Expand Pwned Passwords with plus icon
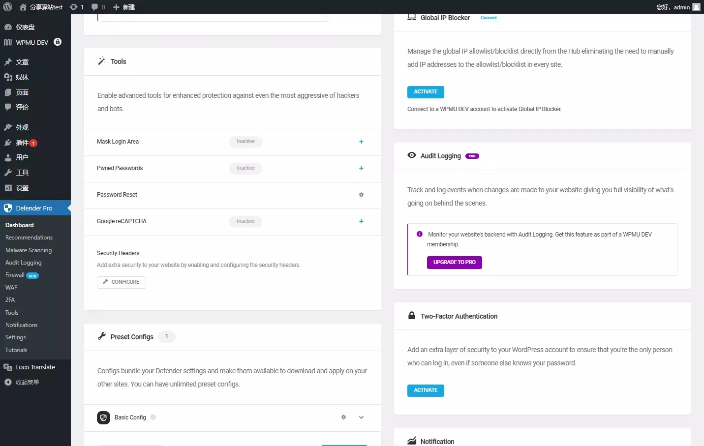The height and width of the screenshot is (446, 704). point(361,168)
